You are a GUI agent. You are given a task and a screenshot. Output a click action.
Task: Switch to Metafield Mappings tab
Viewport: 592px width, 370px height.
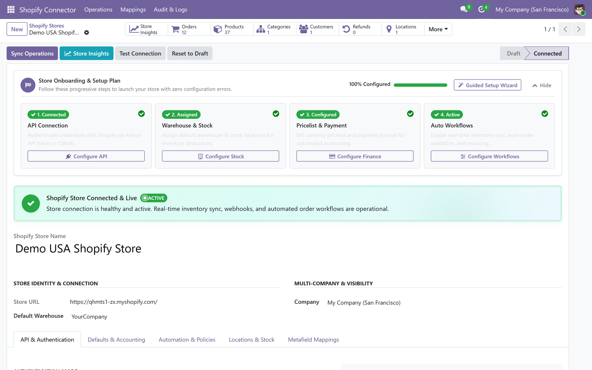click(313, 339)
